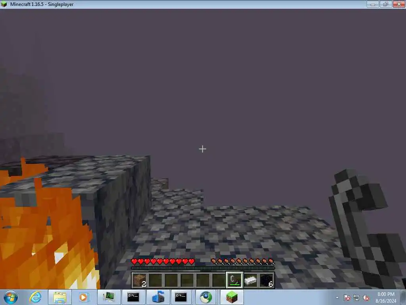Switch to Command Prompt left of Chromium icon
406x305 pixels.
pos(181,297)
